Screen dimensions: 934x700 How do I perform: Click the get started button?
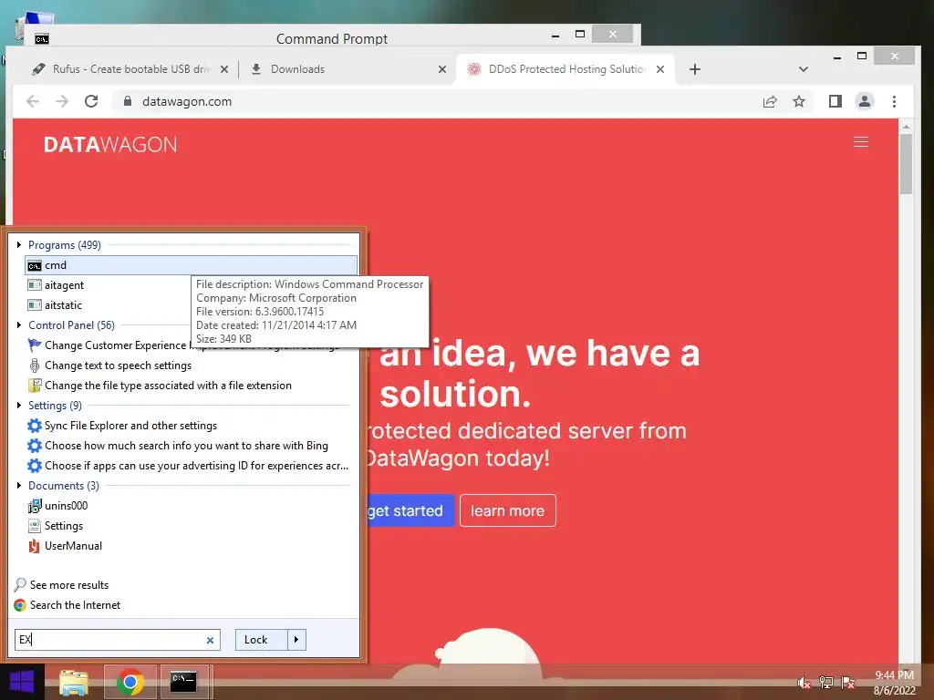coord(410,510)
